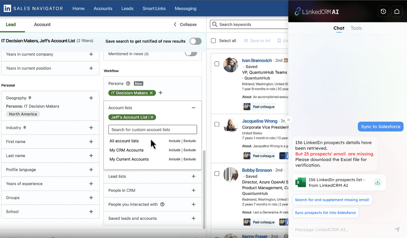
Task: Expand People in CRM filter
Action: point(194,190)
